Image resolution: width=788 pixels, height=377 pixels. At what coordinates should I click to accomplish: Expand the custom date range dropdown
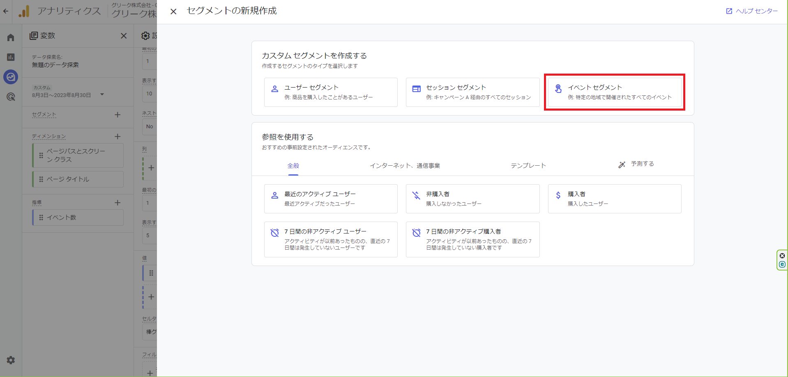[x=102, y=95]
